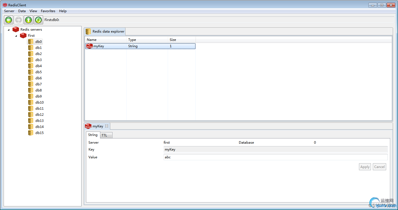Click the db0 database cylinder icon
This screenshot has height=210, width=398.
31,42
